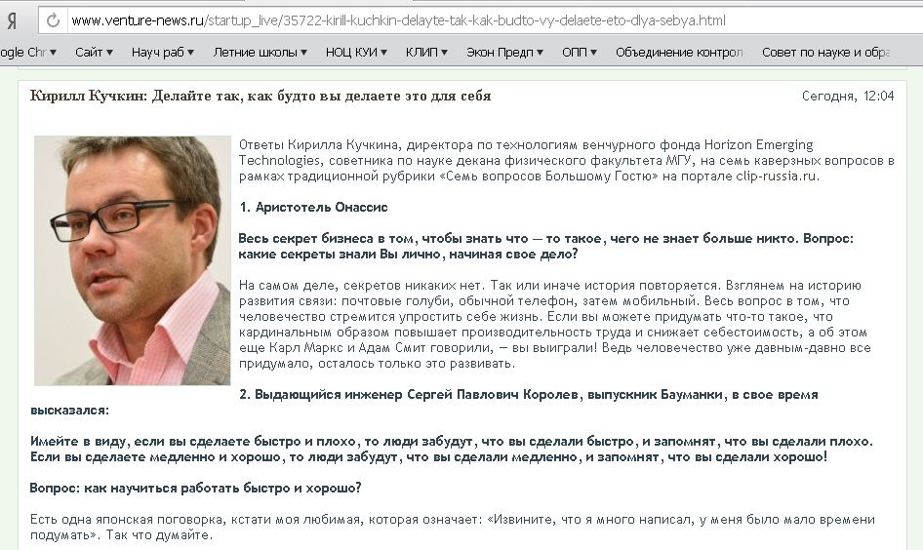Open the Объединение контрол bookmark
Viewport: 923px width, 550px height.
coord(679,53)
